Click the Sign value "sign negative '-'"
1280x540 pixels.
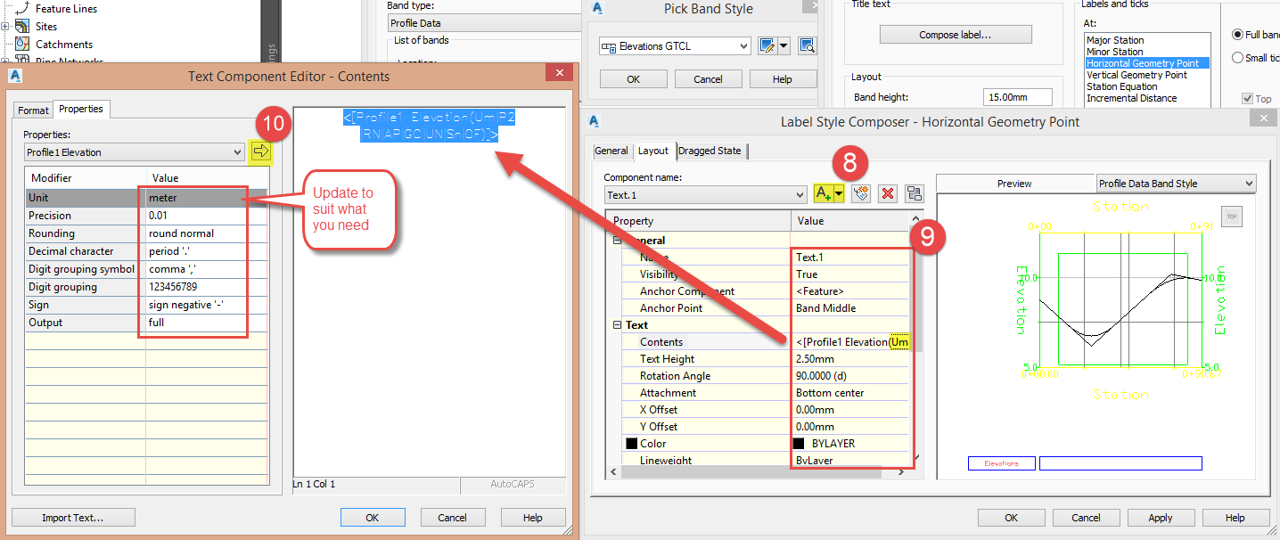click(207, 305)
